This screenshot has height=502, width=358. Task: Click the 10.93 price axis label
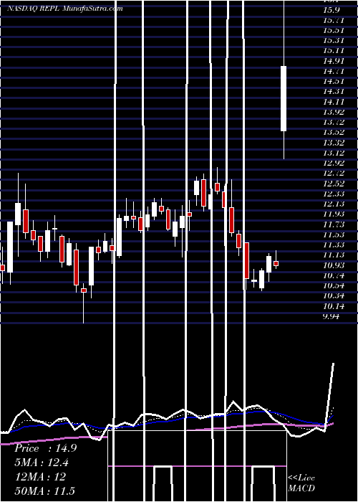(334, 265)
